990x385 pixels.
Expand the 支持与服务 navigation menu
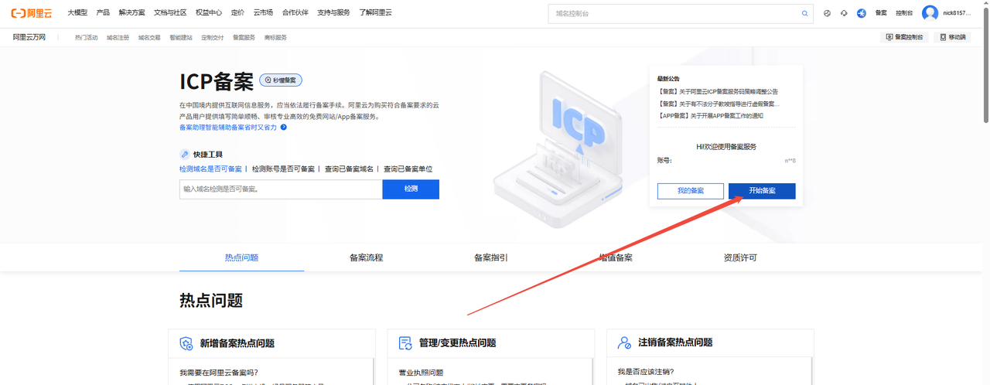point(333,13)
